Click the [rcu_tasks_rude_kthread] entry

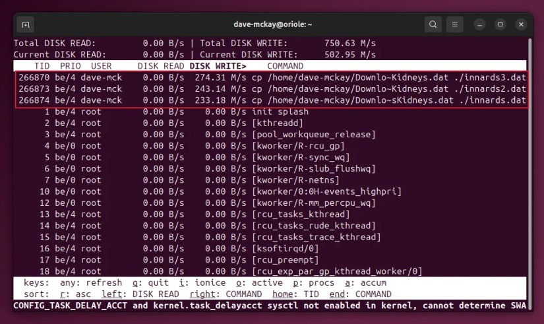[x=314, y=226]
